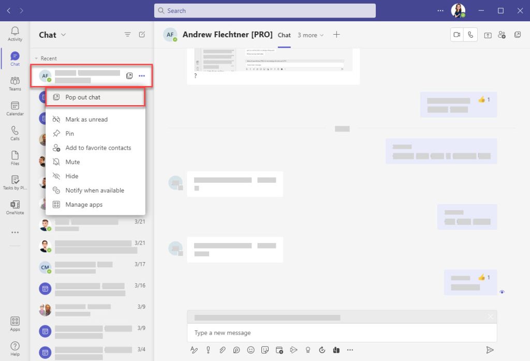Screen dimensions: 530x361
Task: Click the Type a new message field
Action: pyautogui.click(x=342, y=333)
